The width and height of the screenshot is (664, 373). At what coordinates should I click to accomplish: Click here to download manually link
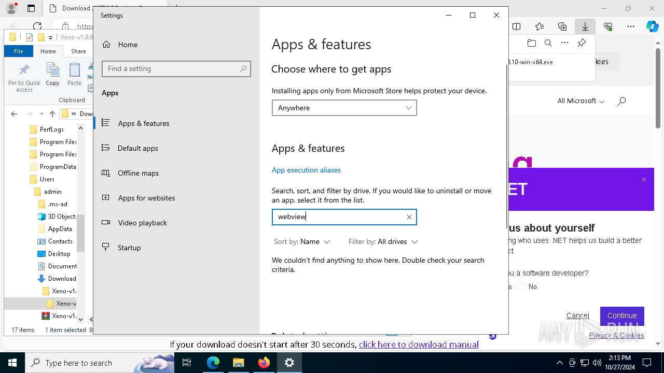[x=419, y=345]
